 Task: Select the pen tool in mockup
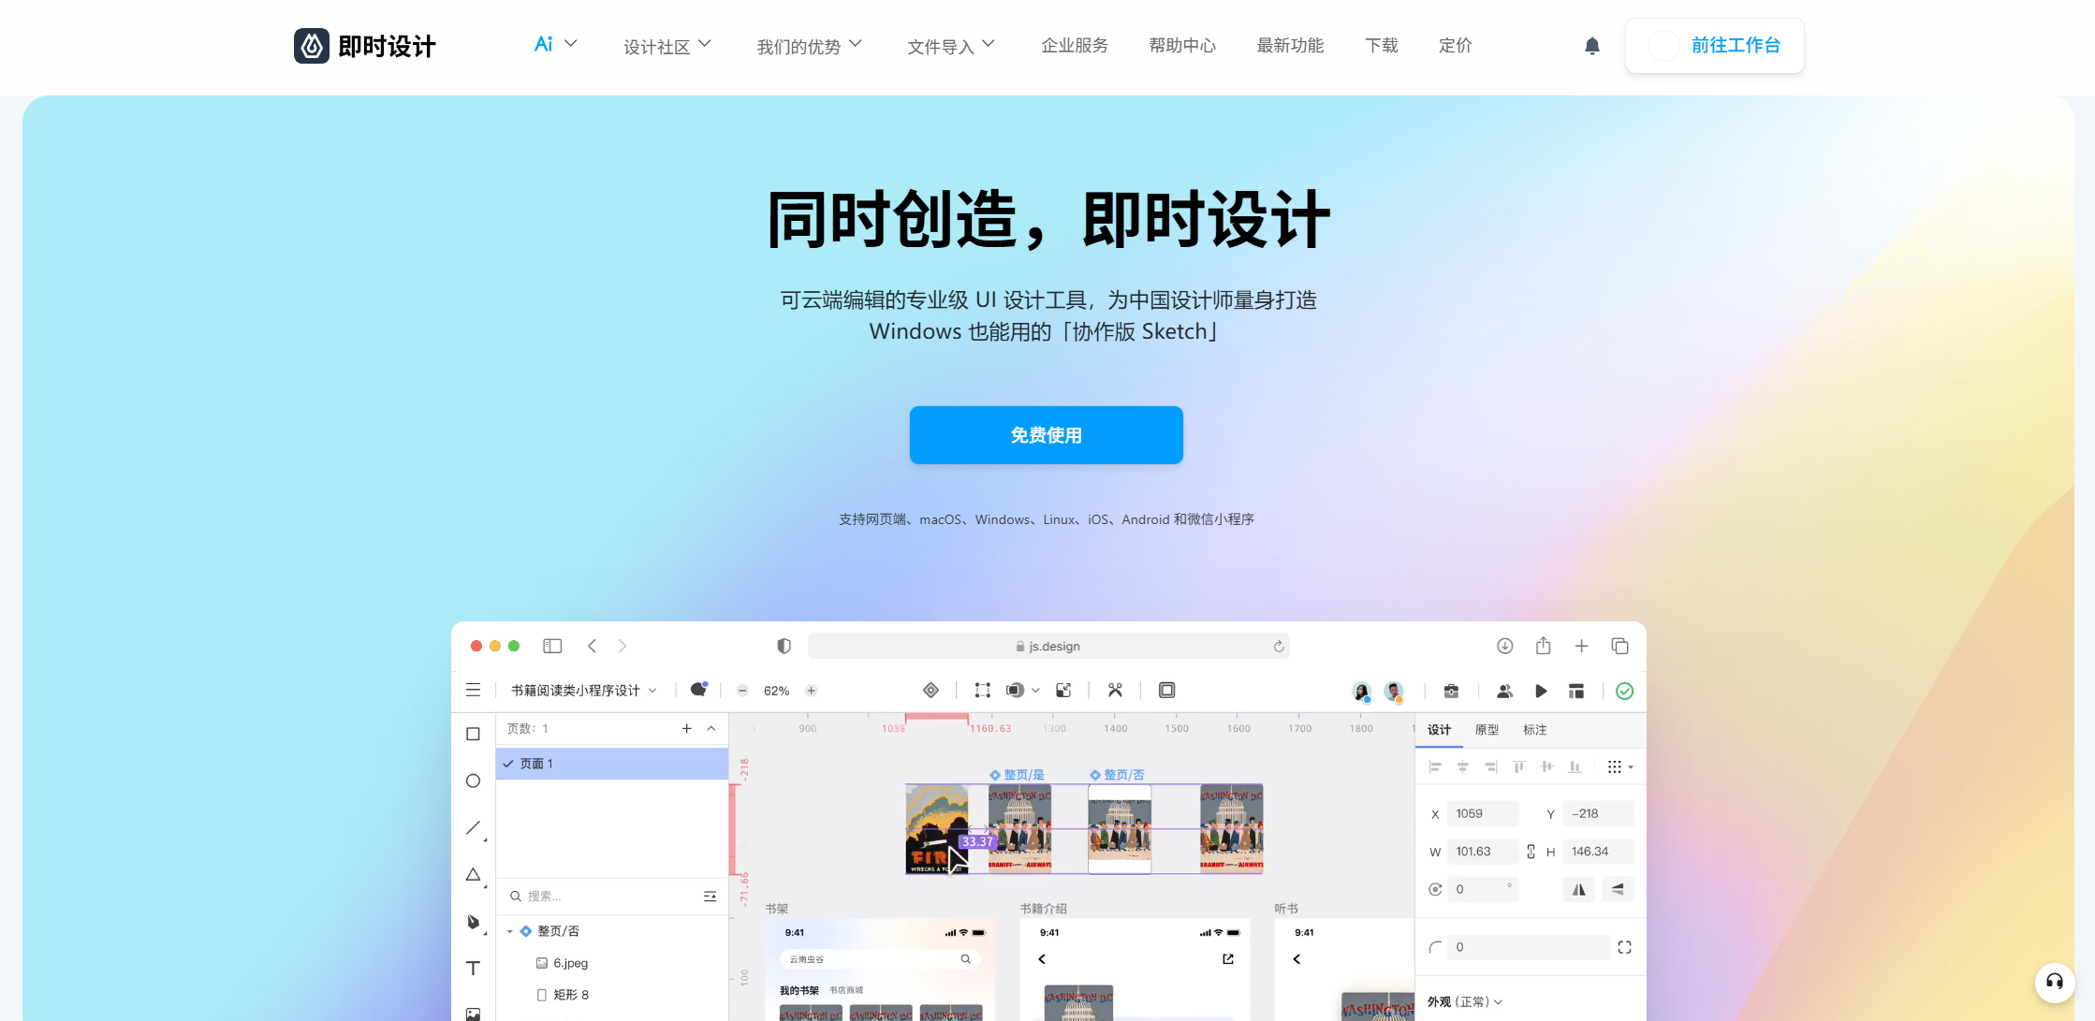click(x=474, y=922)
